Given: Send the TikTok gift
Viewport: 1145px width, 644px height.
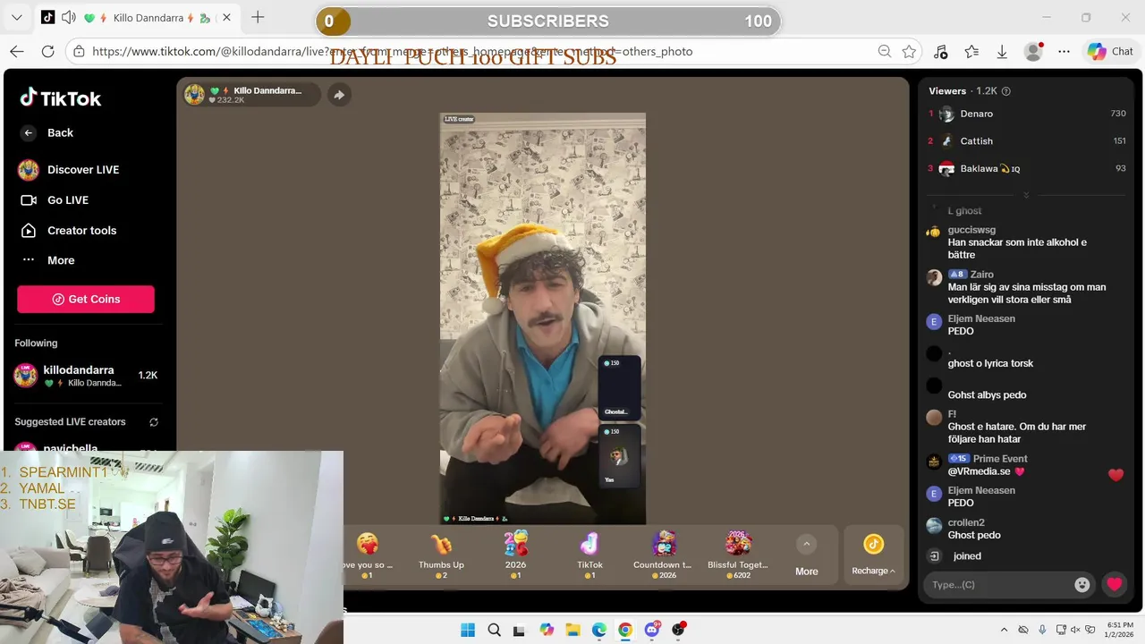Looking at the screenshot, I should (589, 554).
